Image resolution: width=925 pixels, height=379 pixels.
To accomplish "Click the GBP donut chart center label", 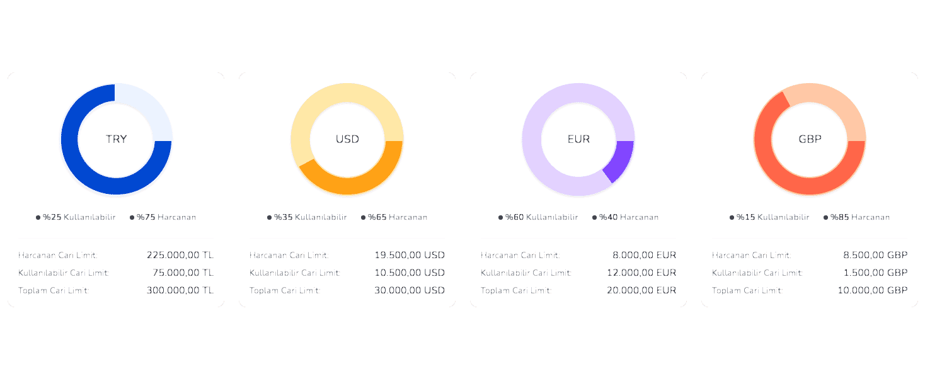I will coord(810,139).
